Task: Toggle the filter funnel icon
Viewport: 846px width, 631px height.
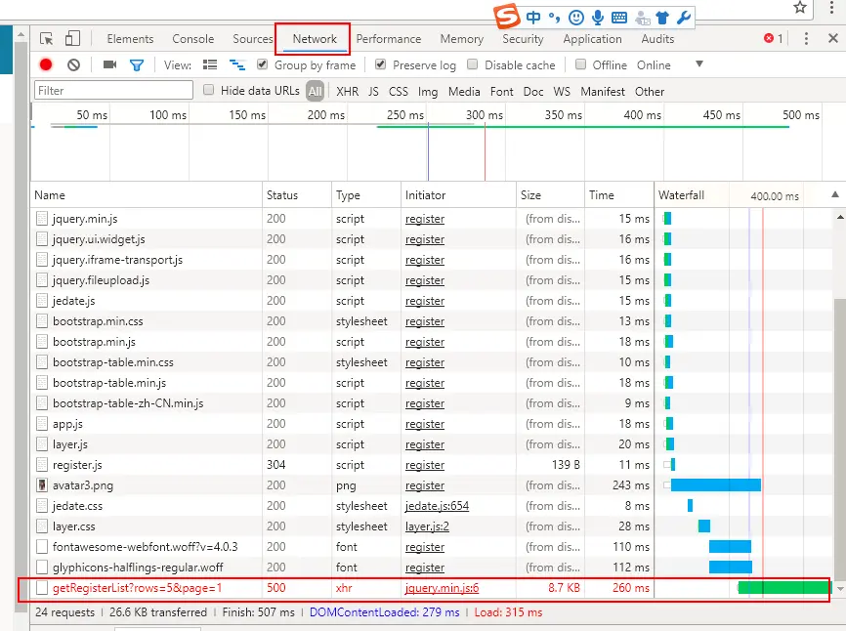Action: point(137,65)
